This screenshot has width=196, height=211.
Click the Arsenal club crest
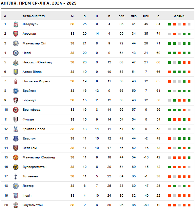[16, 34]
